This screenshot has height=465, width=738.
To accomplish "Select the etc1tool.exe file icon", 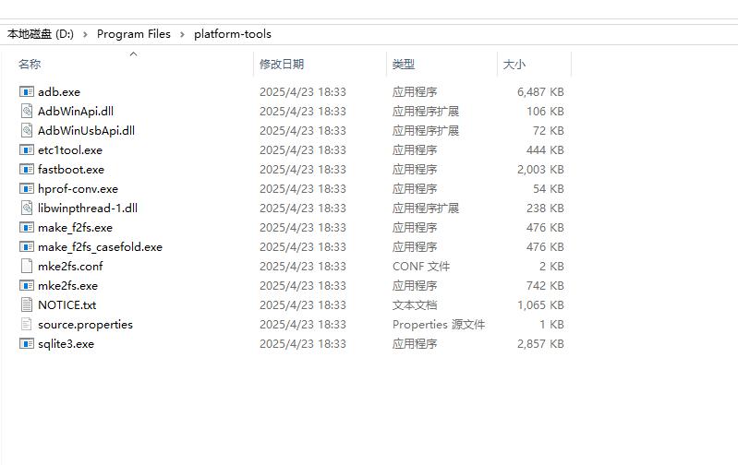I will pos(27,150).
